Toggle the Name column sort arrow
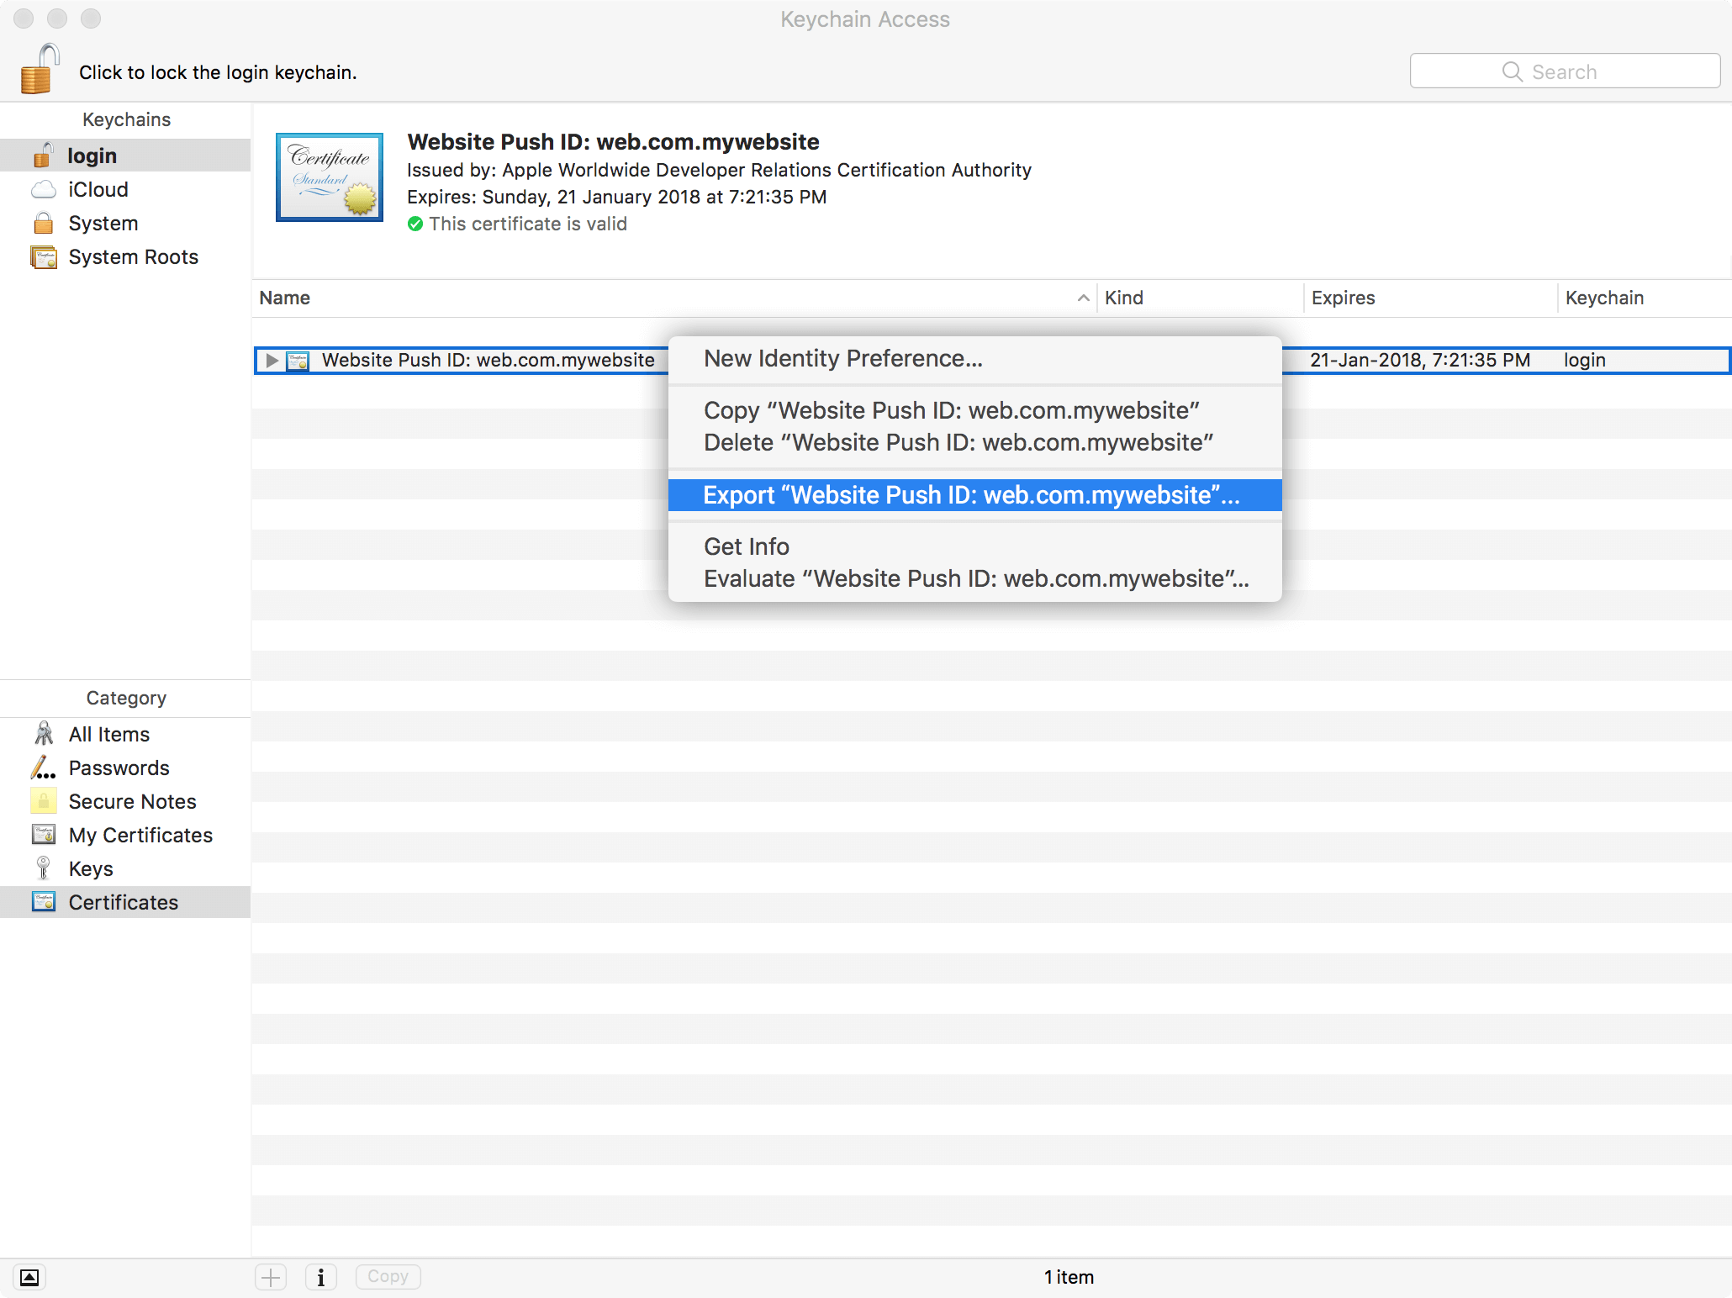1732x1298 pixels. [1083, 298]
